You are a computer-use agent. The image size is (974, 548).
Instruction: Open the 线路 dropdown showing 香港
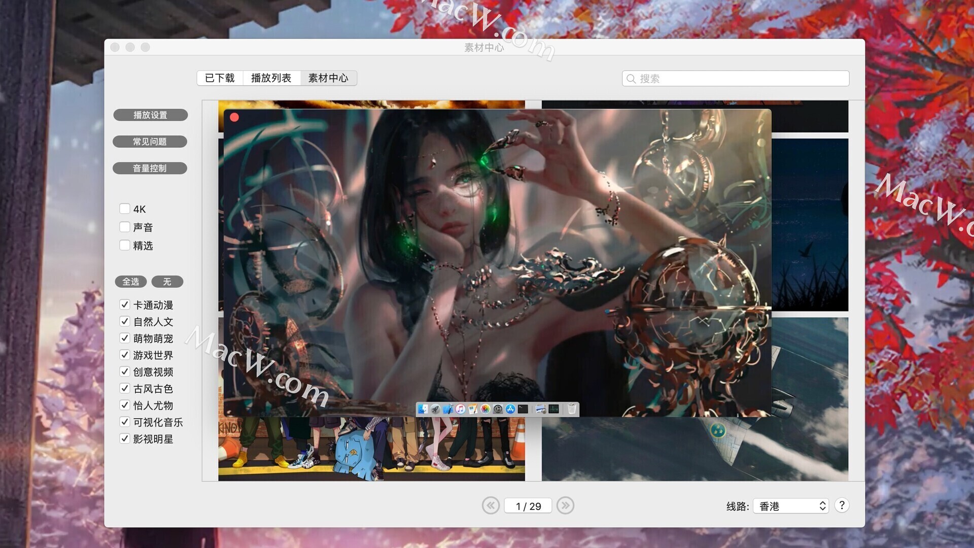(x=791, y=506)
